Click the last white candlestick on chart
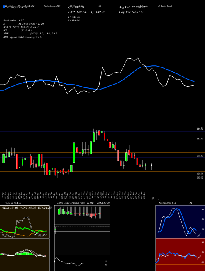This screenshot has width=205, height=271. (x=152, y=165)
